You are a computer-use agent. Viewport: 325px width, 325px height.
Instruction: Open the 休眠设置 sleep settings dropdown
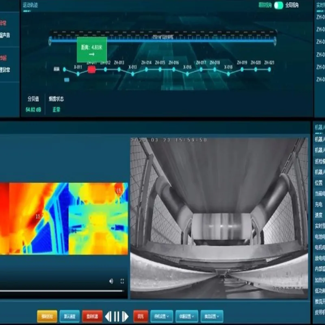187,316
